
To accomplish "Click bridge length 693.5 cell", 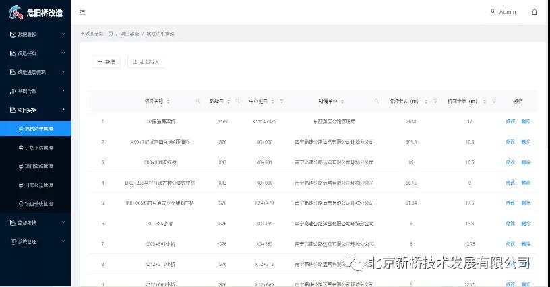I will coord(411,142).
